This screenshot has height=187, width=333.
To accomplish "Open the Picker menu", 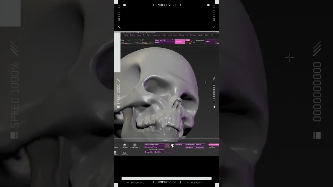I will click(x=149, y=35).
